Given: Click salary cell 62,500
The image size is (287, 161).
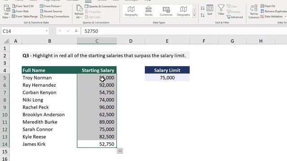Looking at the screenshot, I should click(97, 114).
